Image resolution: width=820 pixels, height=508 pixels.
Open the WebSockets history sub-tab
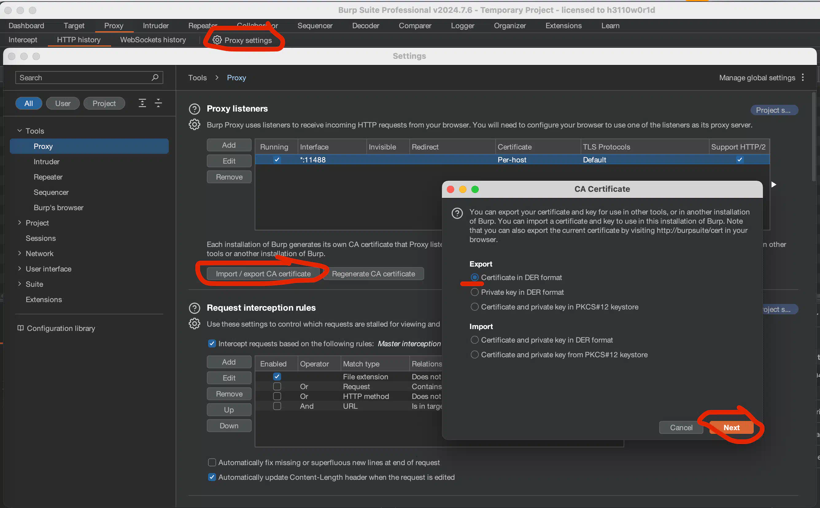153,40
